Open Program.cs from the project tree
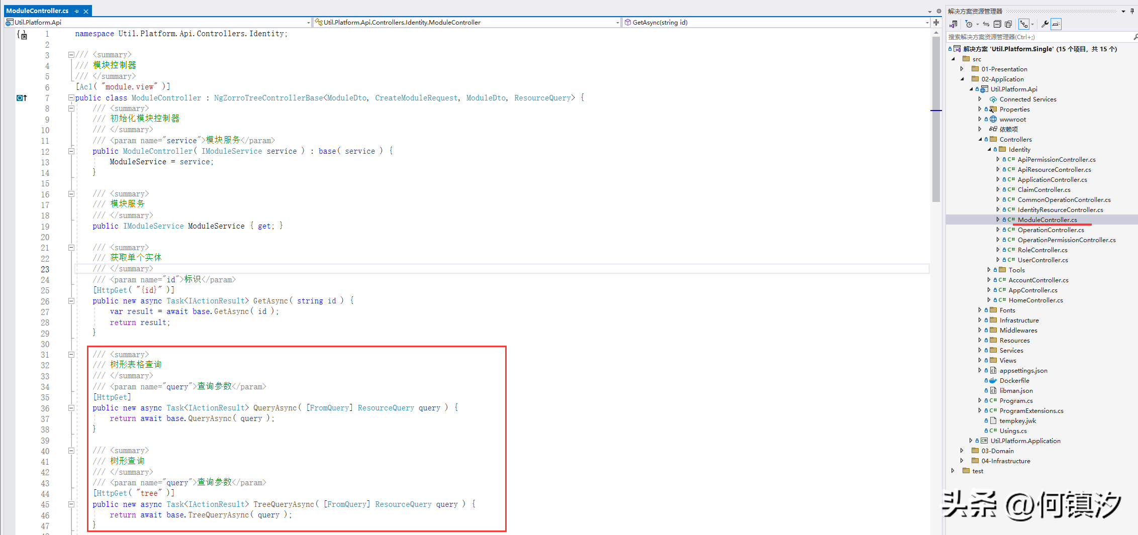The width and height of the screenshot is (1138, 535). tap(1016, 400)
